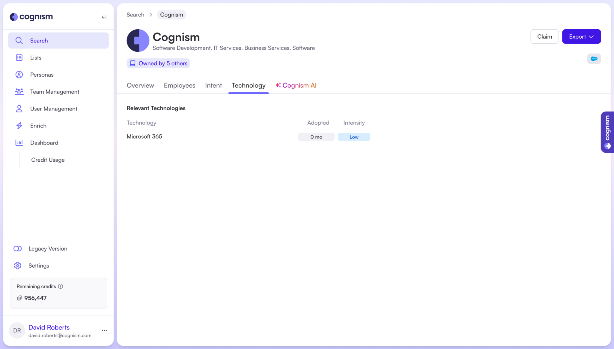Open Team Management via the group icon
Image resolution: width=614 pixels, height=349 pixels.
[19, 92]
